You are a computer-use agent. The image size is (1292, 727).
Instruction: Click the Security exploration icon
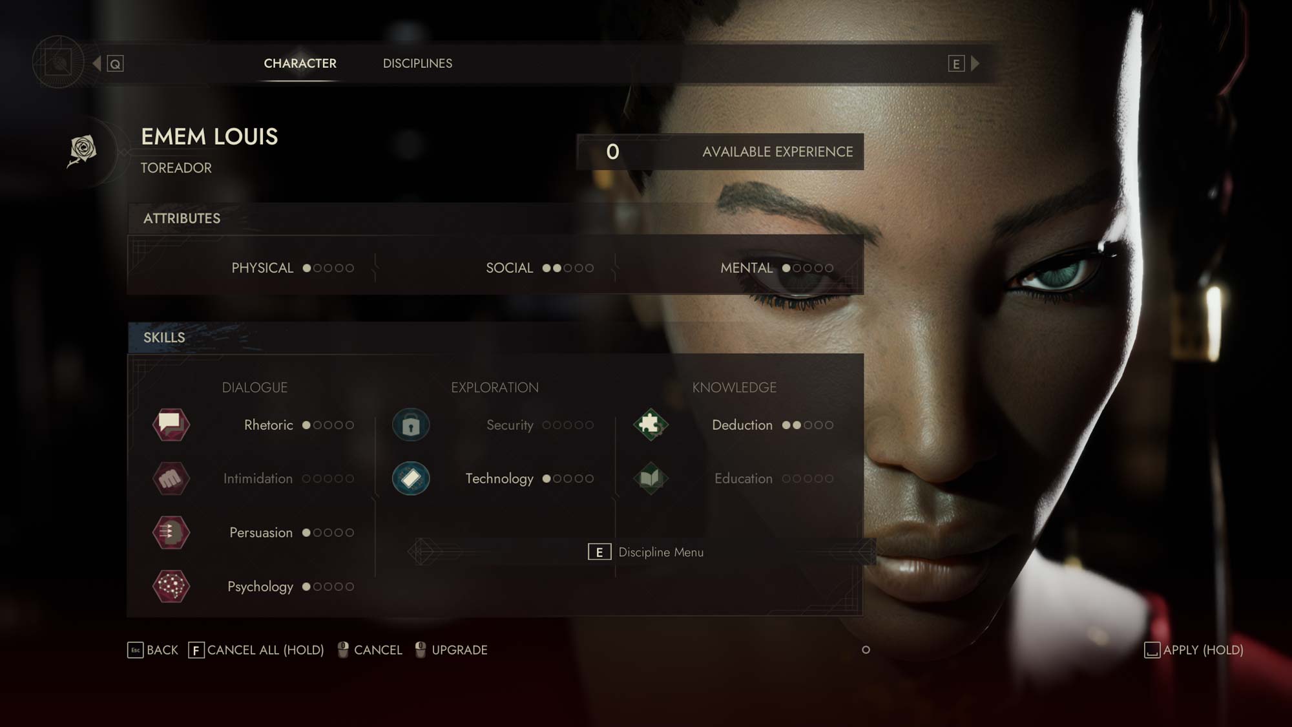(x=410, y=423)
